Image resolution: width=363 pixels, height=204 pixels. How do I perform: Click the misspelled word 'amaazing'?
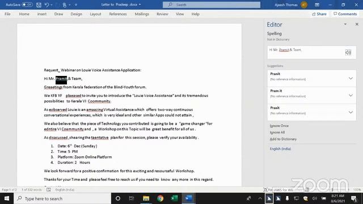[95, 109]
